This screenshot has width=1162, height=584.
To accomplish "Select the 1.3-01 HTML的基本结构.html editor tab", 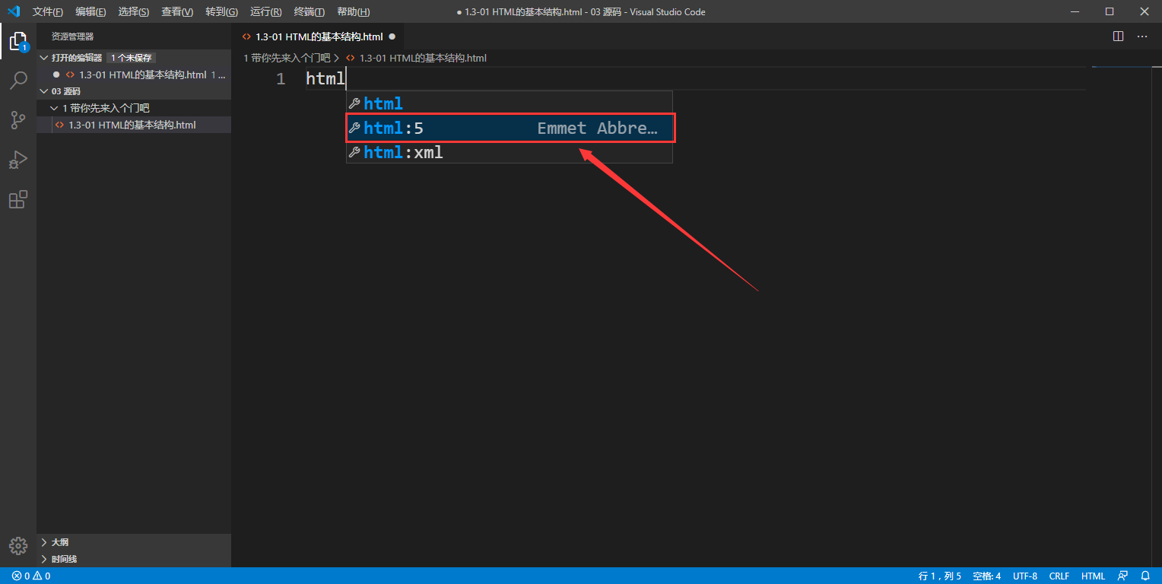I will tap(318, 36).
